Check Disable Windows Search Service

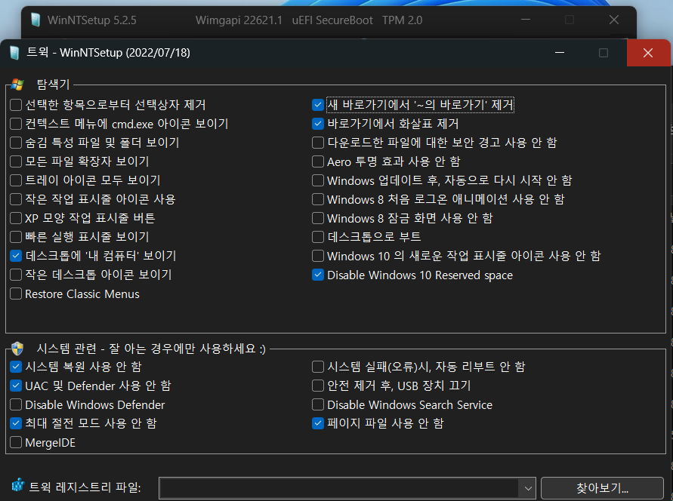pos(318,404)
